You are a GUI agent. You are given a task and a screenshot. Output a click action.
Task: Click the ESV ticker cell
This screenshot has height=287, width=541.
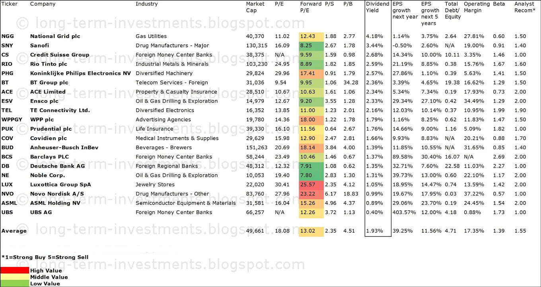pos(7,101)
